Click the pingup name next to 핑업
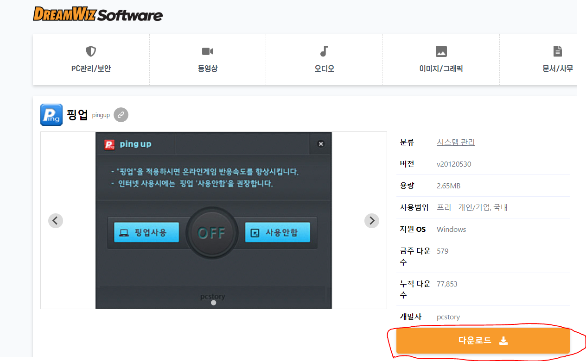The image size is (586, 361). tap(100, 115)
